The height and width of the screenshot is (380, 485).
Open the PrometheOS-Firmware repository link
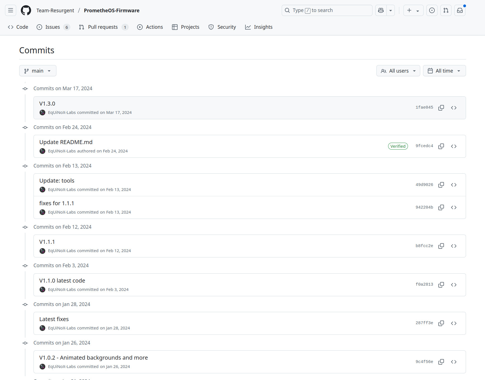pyautogui.click(x=112, y=10)
